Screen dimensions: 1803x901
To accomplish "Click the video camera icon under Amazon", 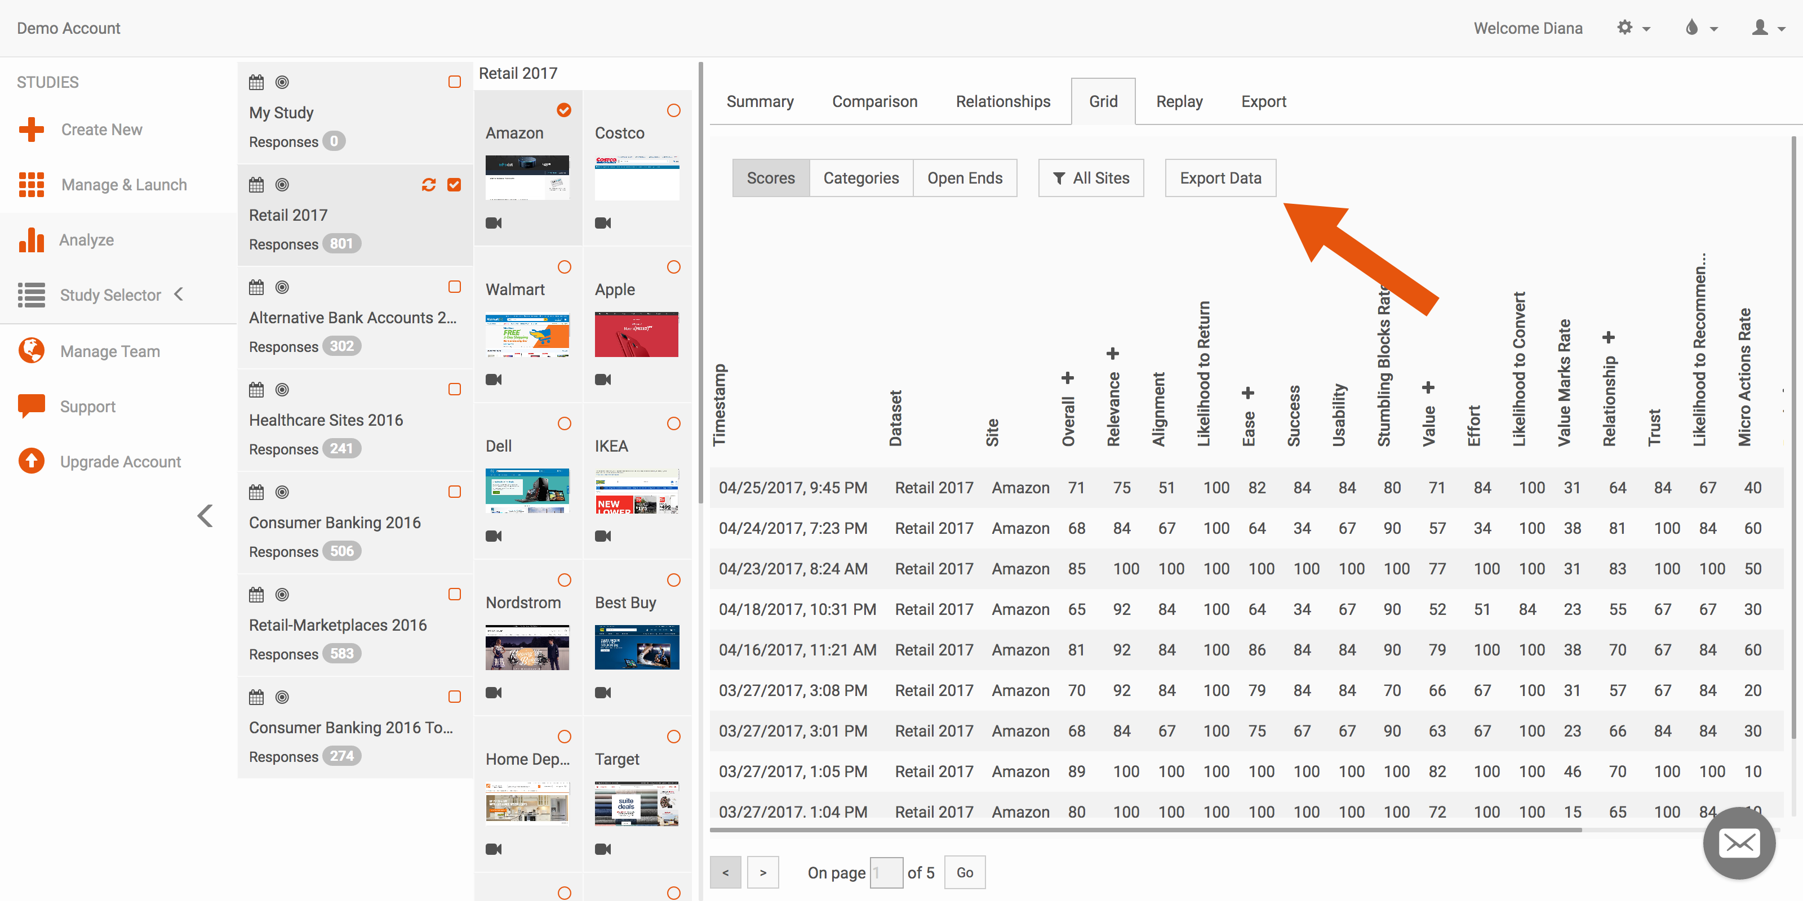I will tap(494, 223).
